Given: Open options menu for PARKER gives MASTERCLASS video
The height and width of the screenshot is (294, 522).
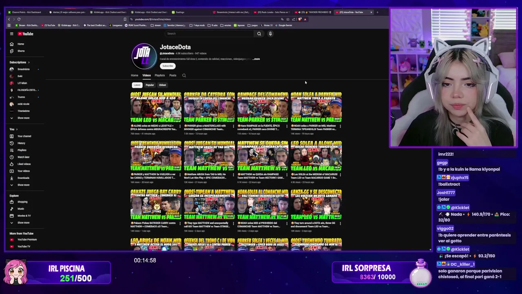Looking at the screenshot, I should point(233,126).
